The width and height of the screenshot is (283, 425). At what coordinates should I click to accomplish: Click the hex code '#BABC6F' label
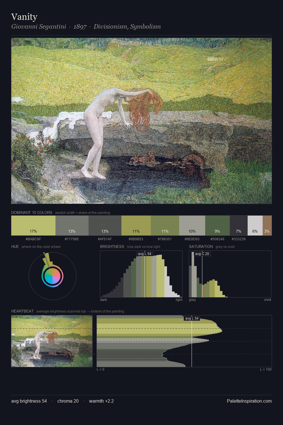click(x=33, y=239)
